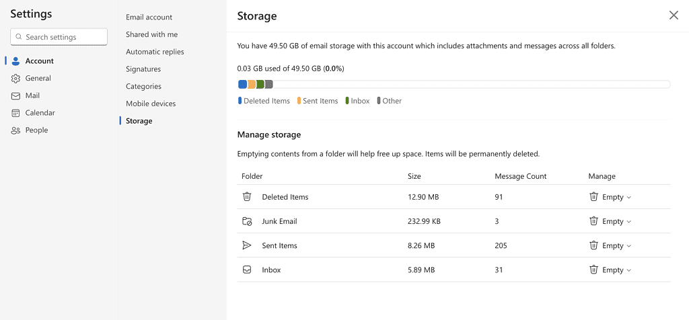This screenshot has height=320, width=689.
Task: Select the Mobile devices tab
Action: [151, 104]
